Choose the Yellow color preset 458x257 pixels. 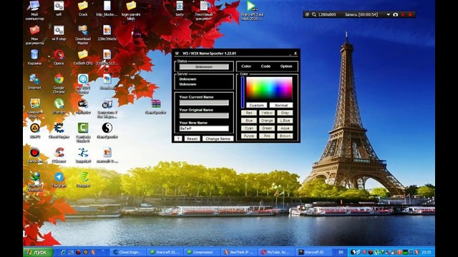[x=267, y=113]
